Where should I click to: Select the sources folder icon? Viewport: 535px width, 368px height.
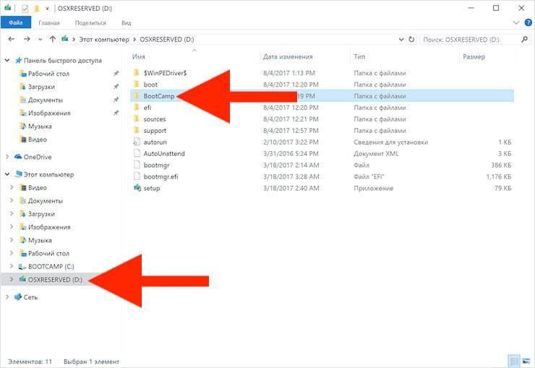pyautogui.click(x=137, y=119)
